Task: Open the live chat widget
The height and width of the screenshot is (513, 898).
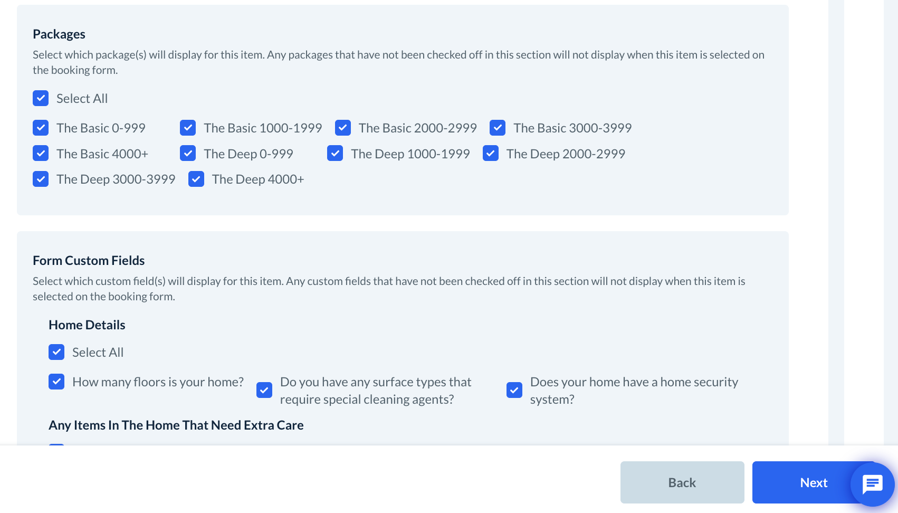Action: pos(872,484)
